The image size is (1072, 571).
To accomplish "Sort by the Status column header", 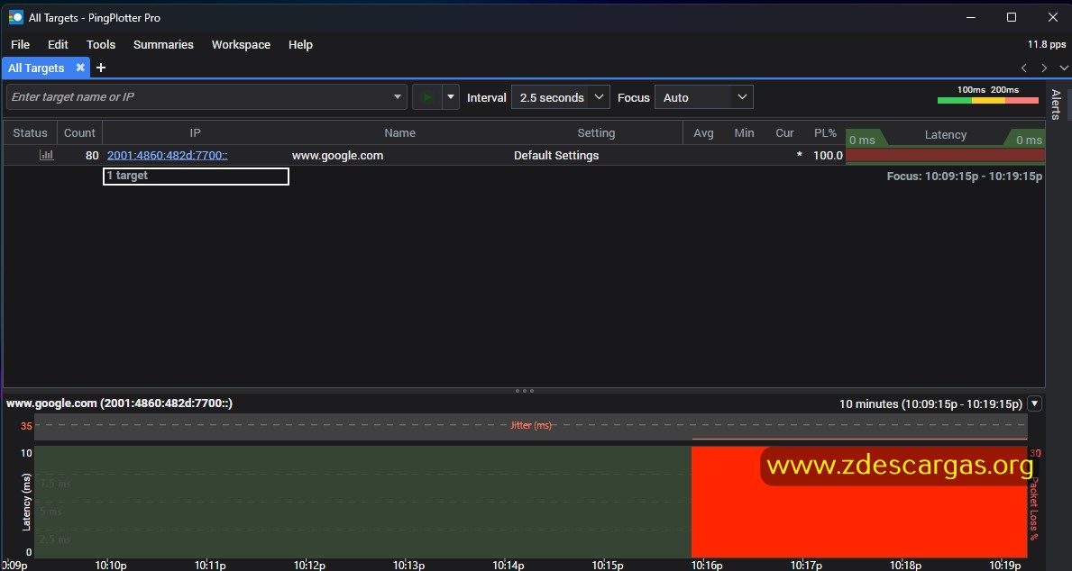I will [x=30, y=133].
